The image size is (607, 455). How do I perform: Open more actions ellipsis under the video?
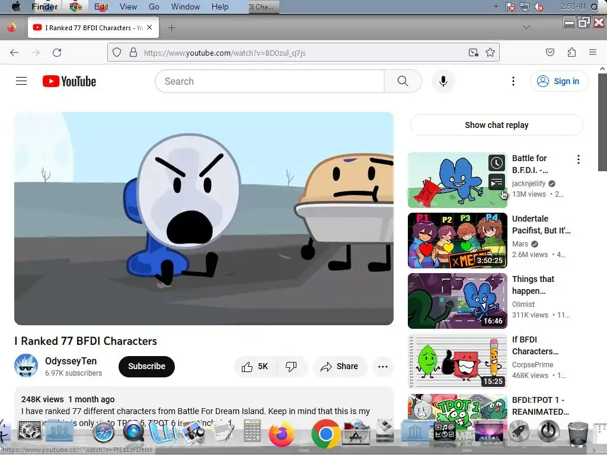point(383,366)
